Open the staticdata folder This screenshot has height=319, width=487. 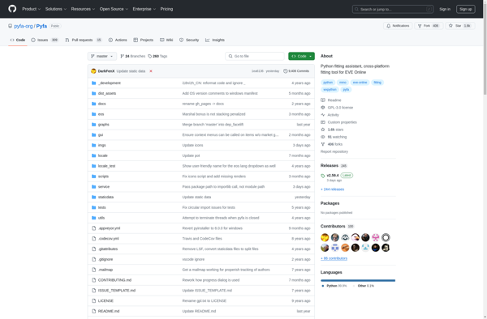(x=106, y=198)
